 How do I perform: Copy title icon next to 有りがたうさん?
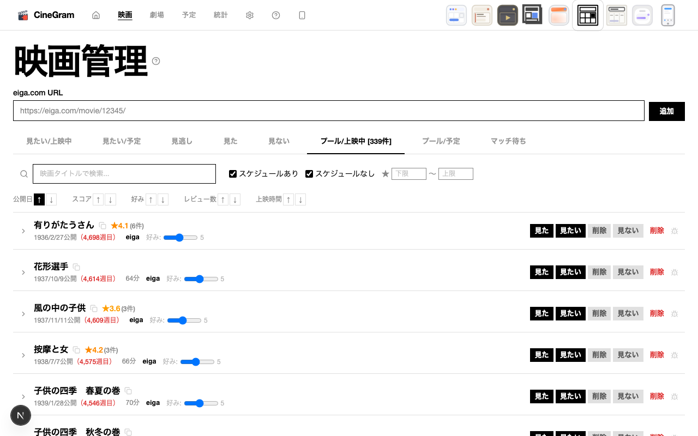103,226
